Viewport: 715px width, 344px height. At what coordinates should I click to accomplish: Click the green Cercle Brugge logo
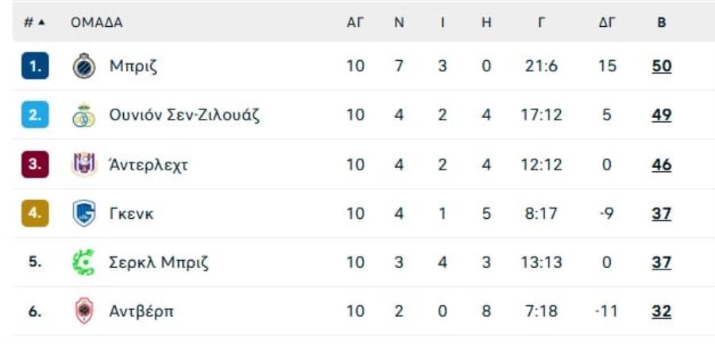(84, 262)
